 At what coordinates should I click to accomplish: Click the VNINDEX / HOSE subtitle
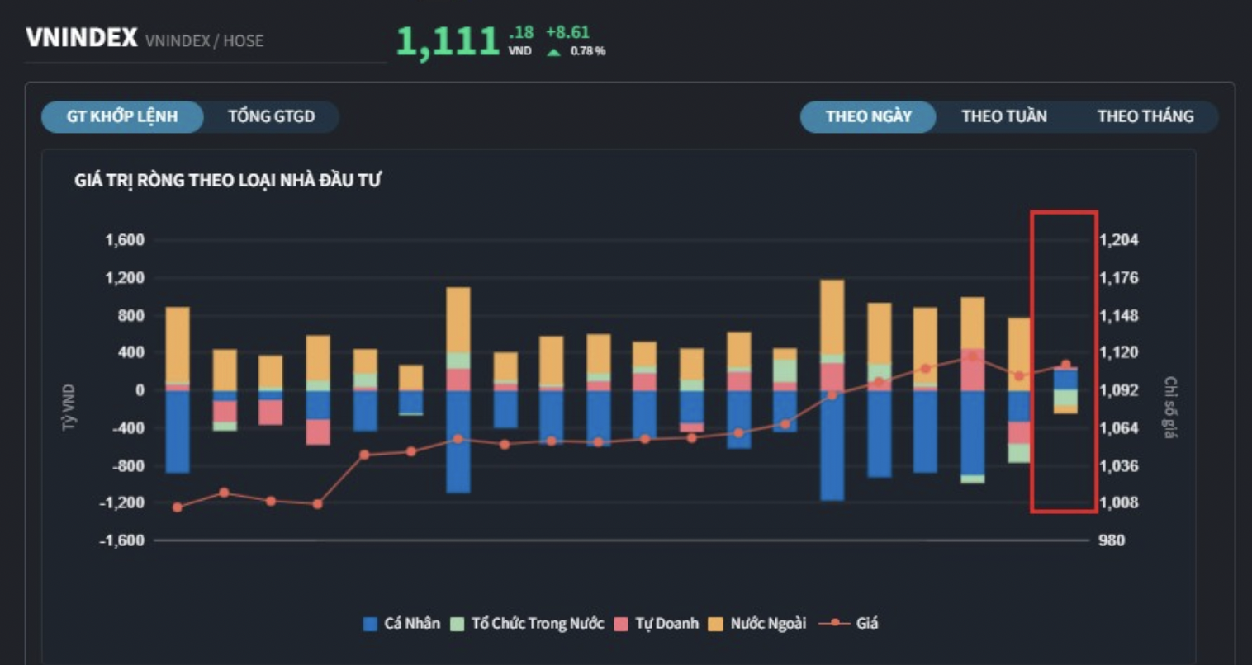tap(204, 40)
